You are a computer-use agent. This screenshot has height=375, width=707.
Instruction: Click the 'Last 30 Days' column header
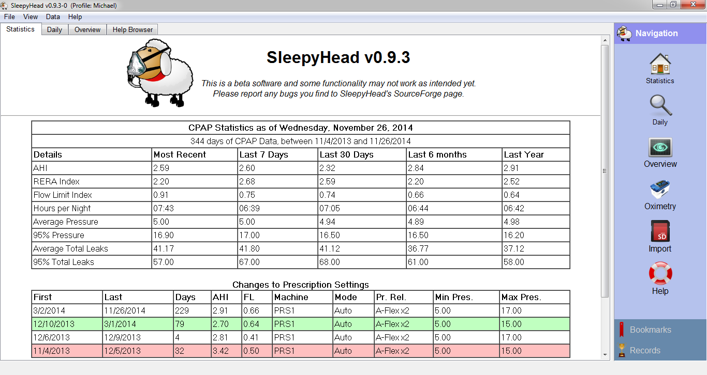[x=346, y=154]
